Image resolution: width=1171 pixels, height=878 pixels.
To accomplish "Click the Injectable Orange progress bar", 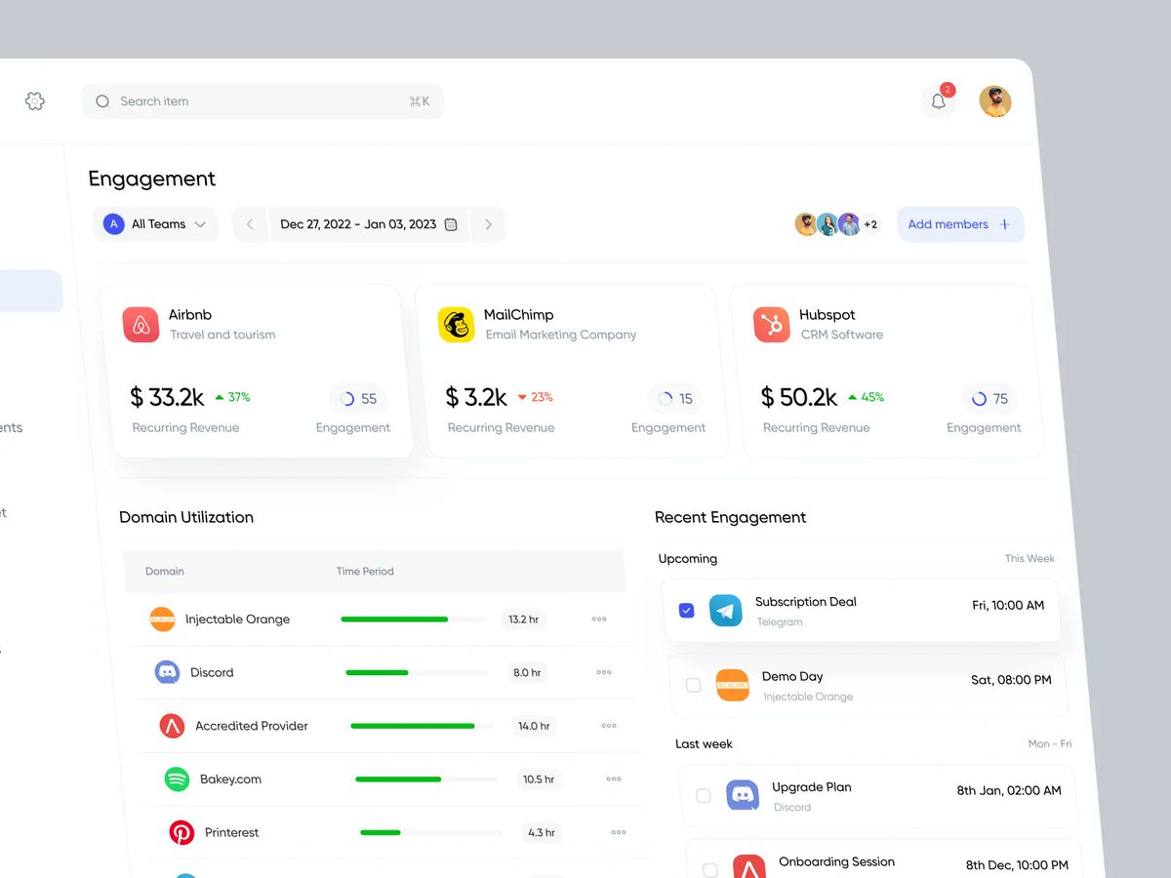I will (412, 619).
